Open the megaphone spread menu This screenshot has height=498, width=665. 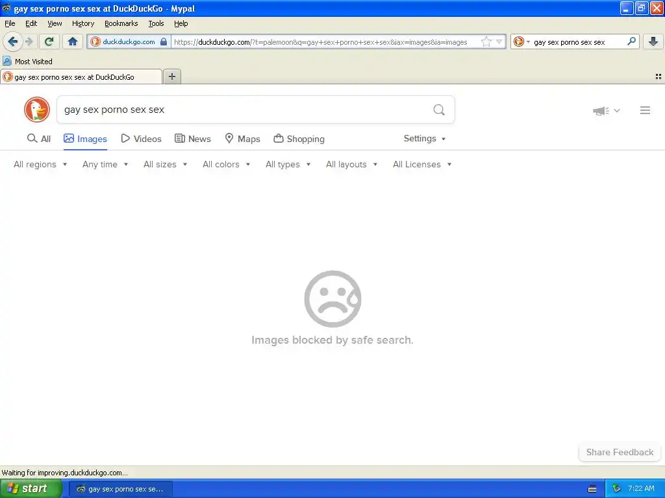[601, 111]
